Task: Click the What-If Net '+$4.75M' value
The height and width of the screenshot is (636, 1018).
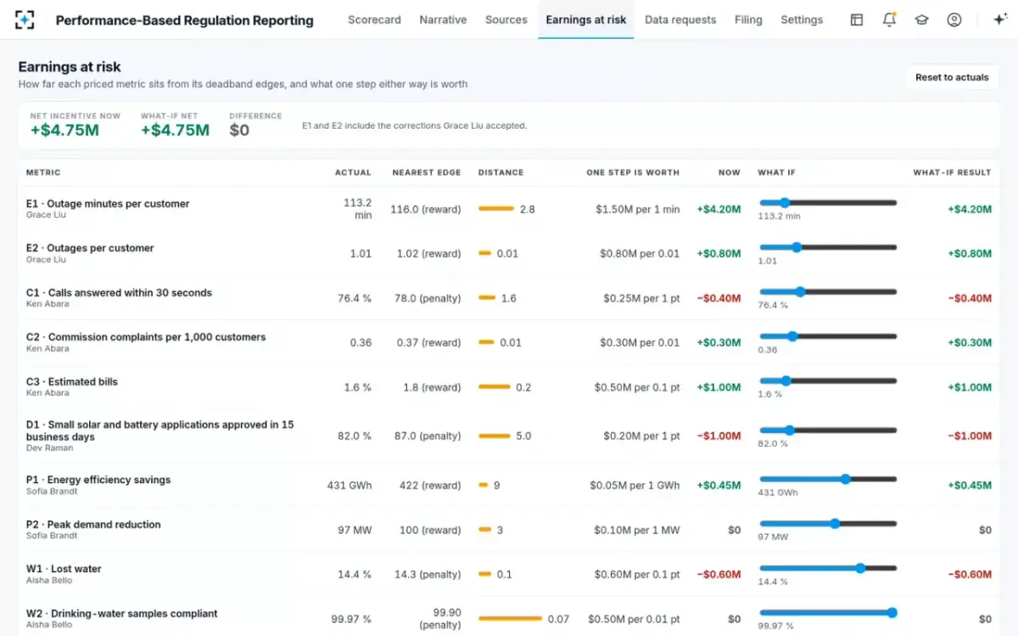Action: (x=175, y=130)
